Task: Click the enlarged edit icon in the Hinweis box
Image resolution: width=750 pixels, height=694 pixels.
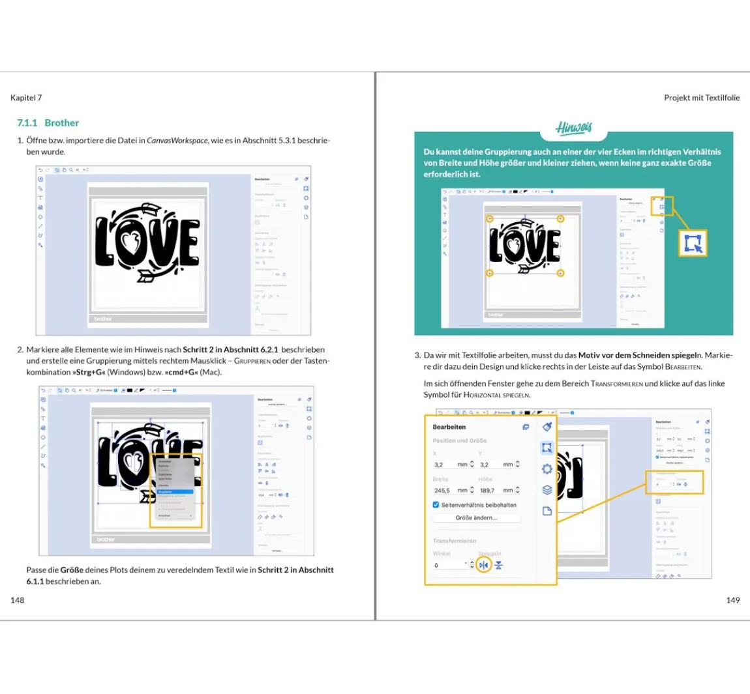Action: coord(693,243)
